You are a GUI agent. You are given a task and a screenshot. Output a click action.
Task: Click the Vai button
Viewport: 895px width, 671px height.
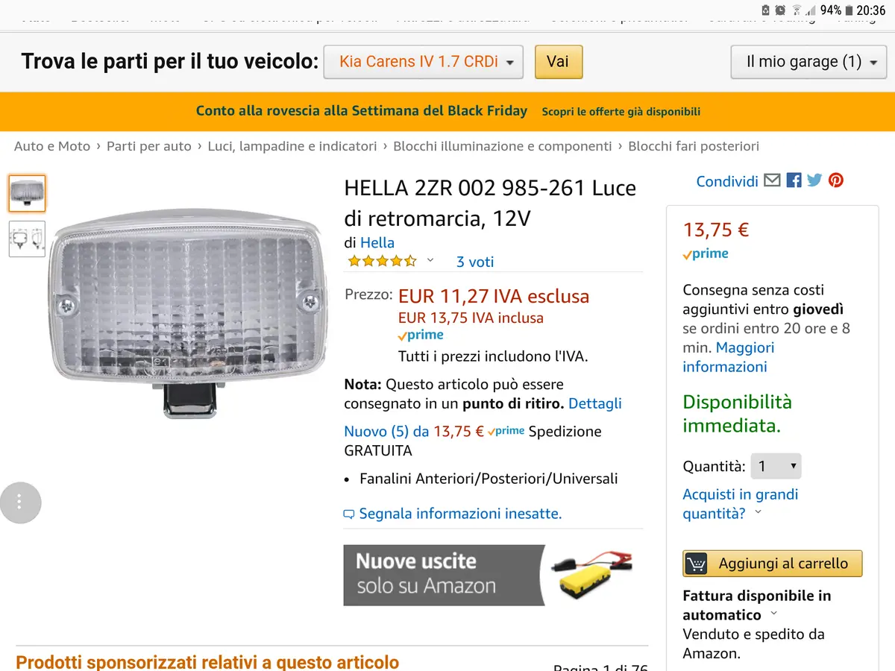pyautogui.click(x=558, y=62)
